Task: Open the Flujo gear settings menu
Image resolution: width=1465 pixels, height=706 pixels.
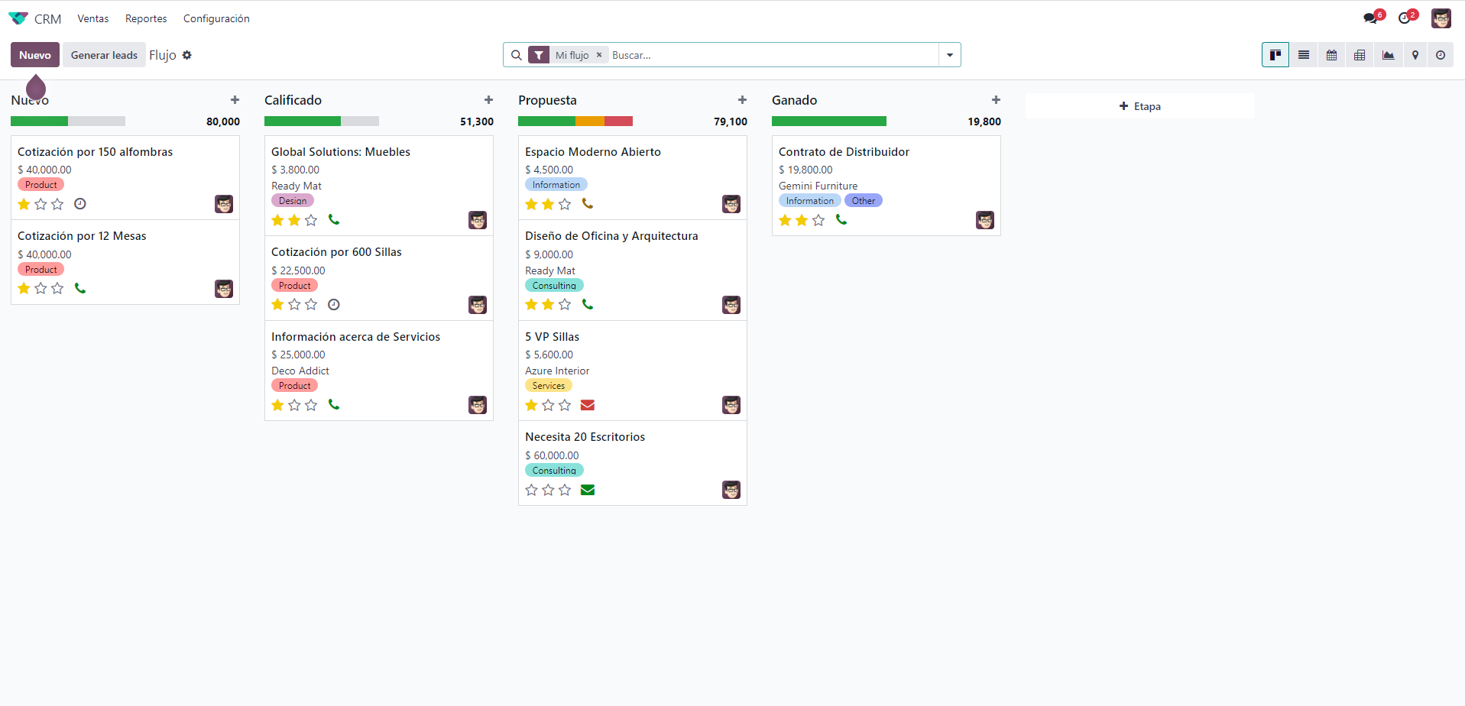Action: [187, 55]
